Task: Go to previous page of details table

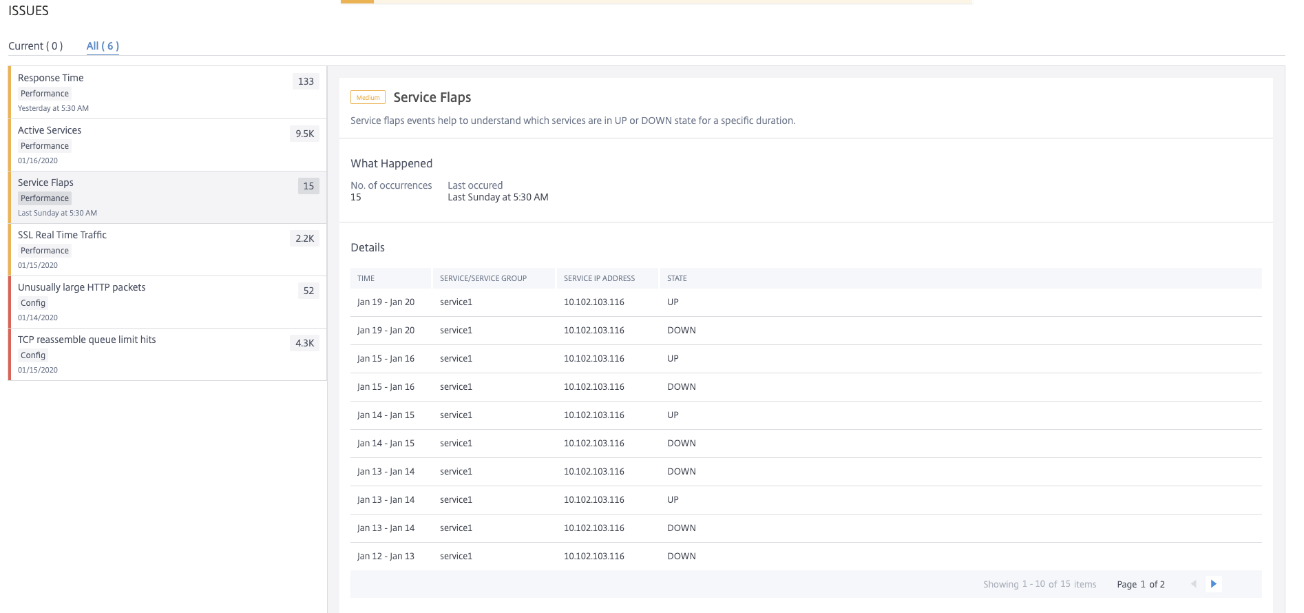Action: [1193, 584]
